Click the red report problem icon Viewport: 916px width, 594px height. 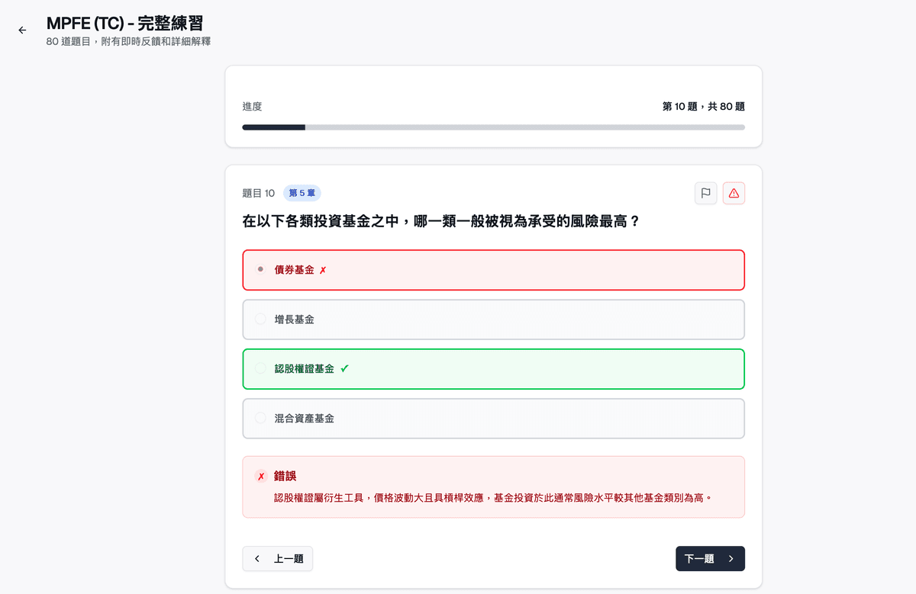point(734,193)
